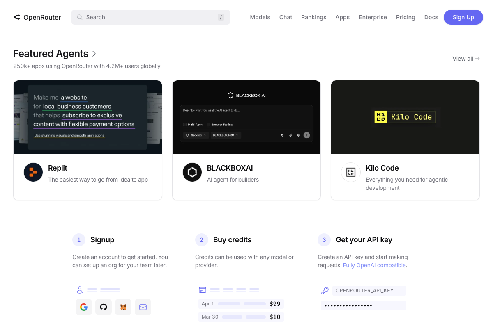Click the step 1 number badge

point(79,240)
